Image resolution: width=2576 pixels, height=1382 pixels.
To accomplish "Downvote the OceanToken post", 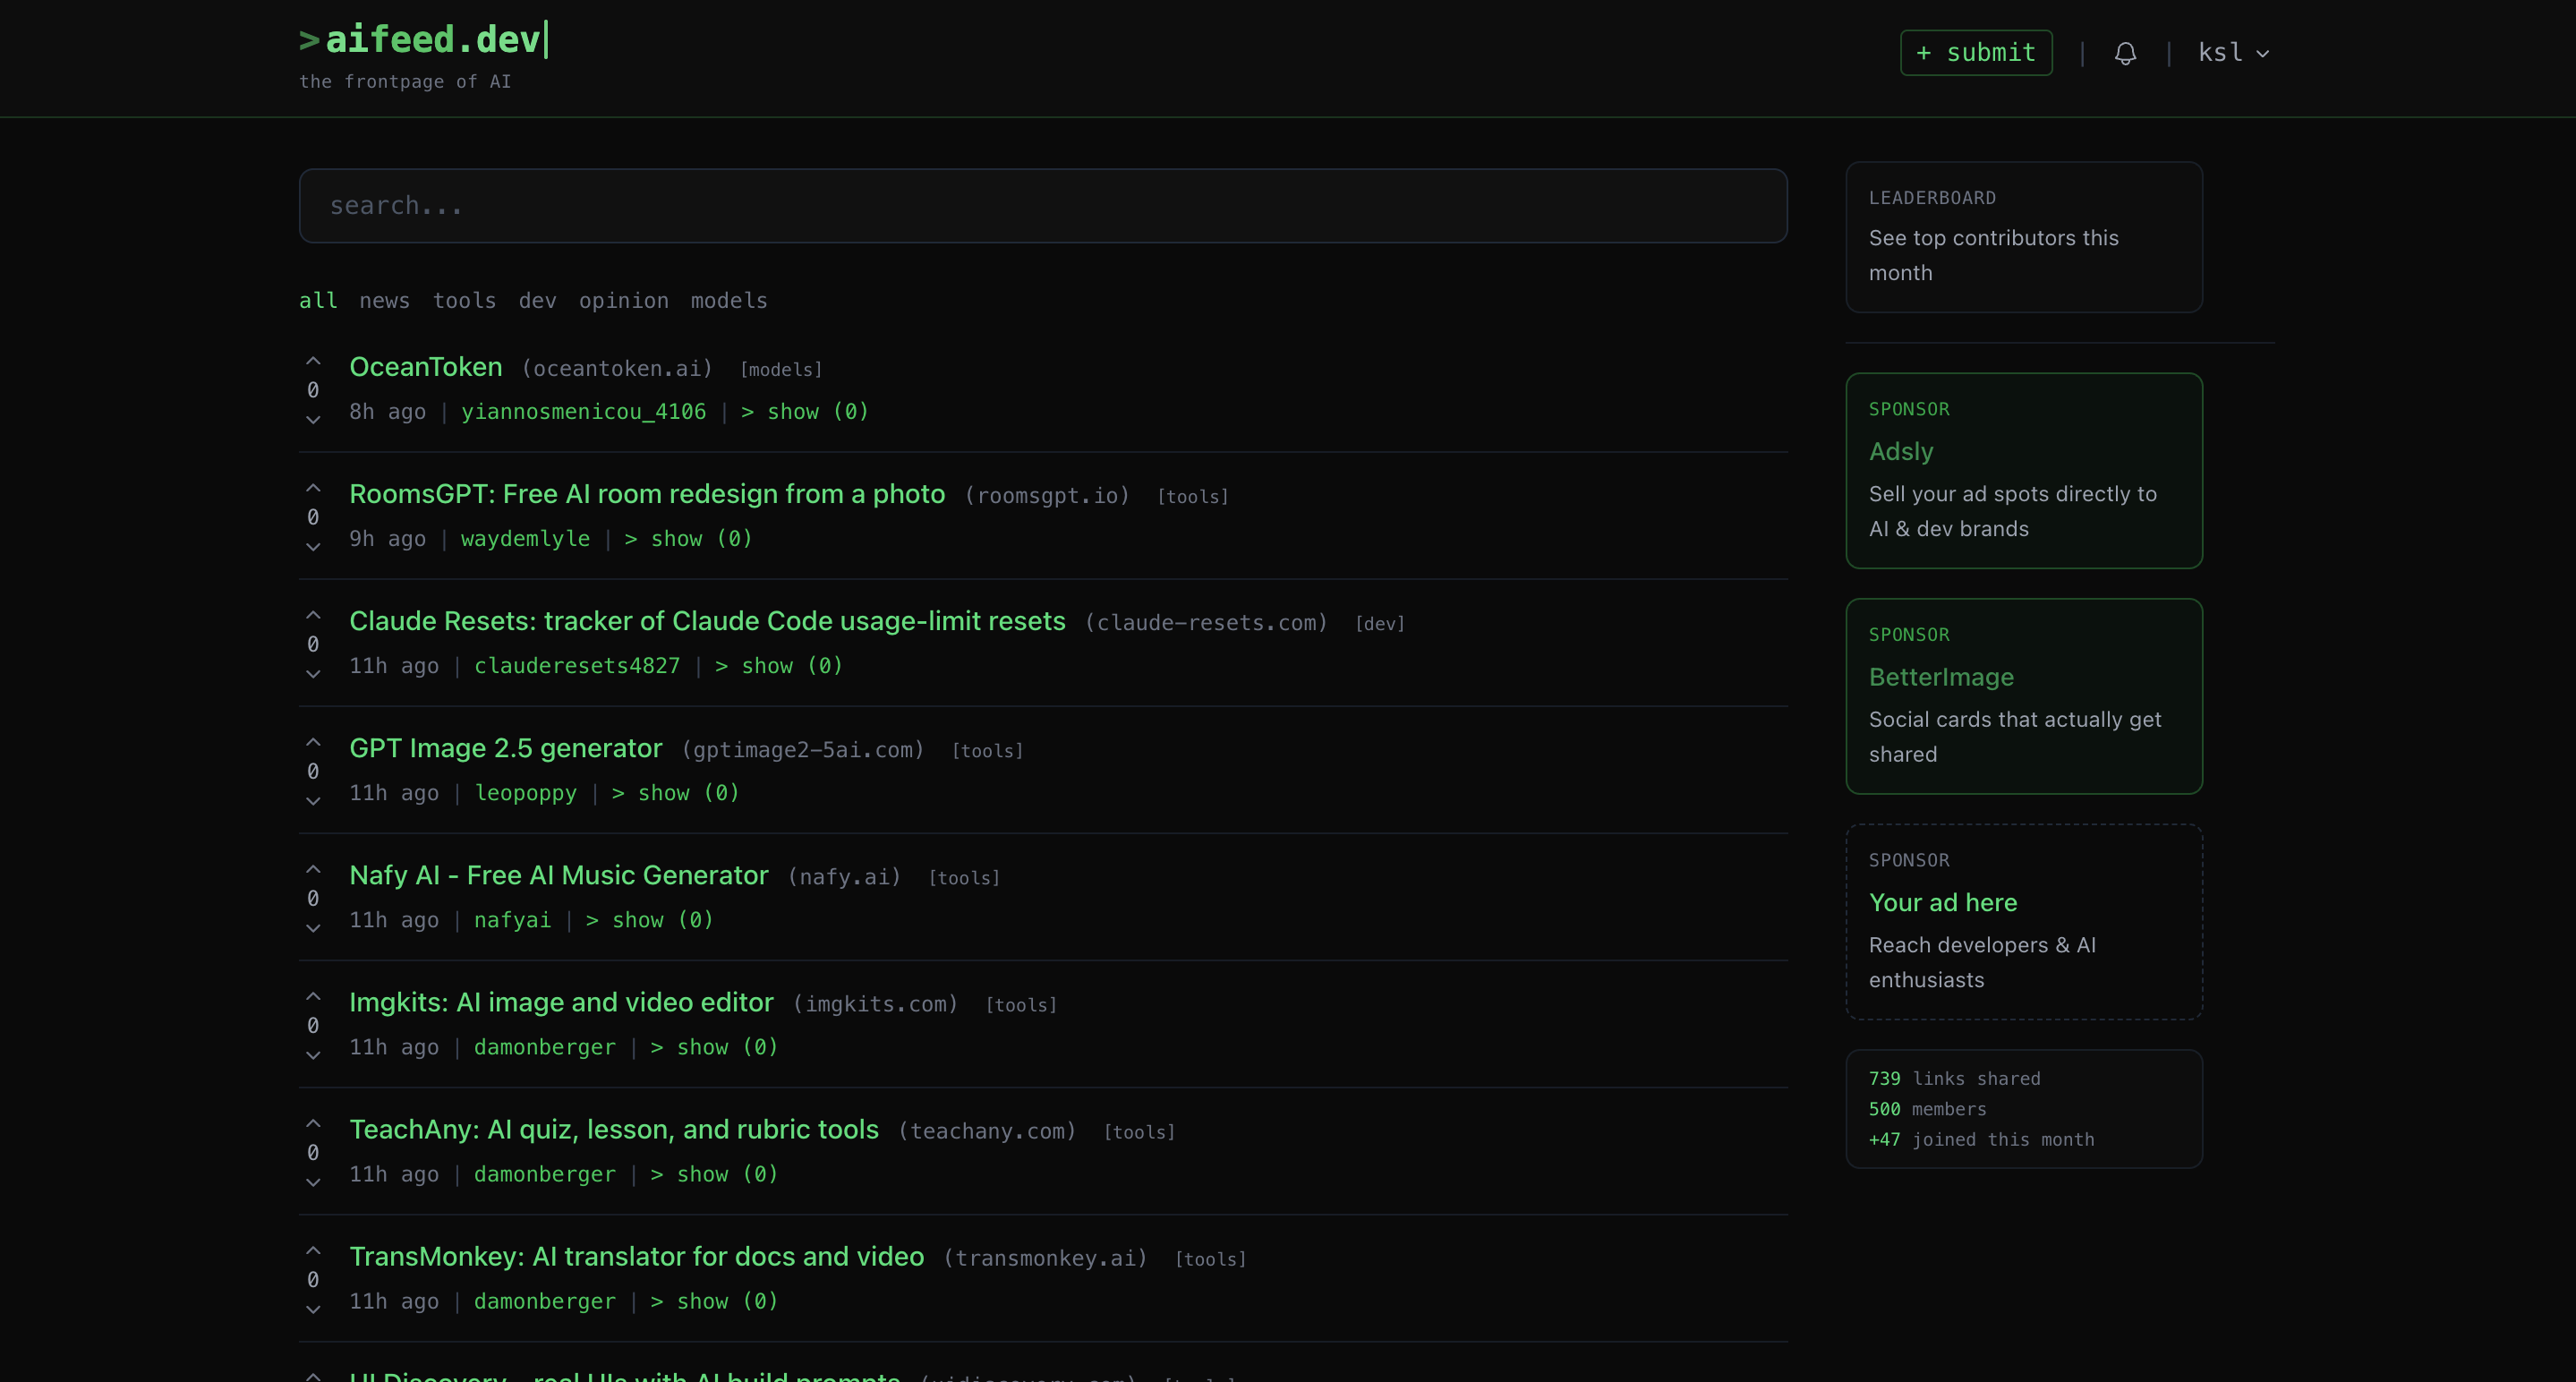I will [x=313, y=420].
